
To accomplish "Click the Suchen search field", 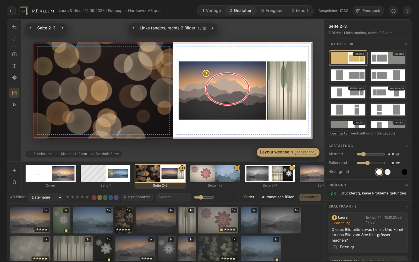I will coord(173,197).
